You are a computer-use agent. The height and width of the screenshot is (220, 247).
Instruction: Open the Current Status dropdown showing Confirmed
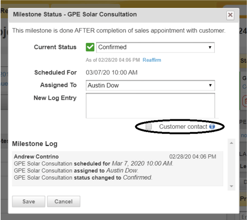pyautogui.click(x=151, y=47)
